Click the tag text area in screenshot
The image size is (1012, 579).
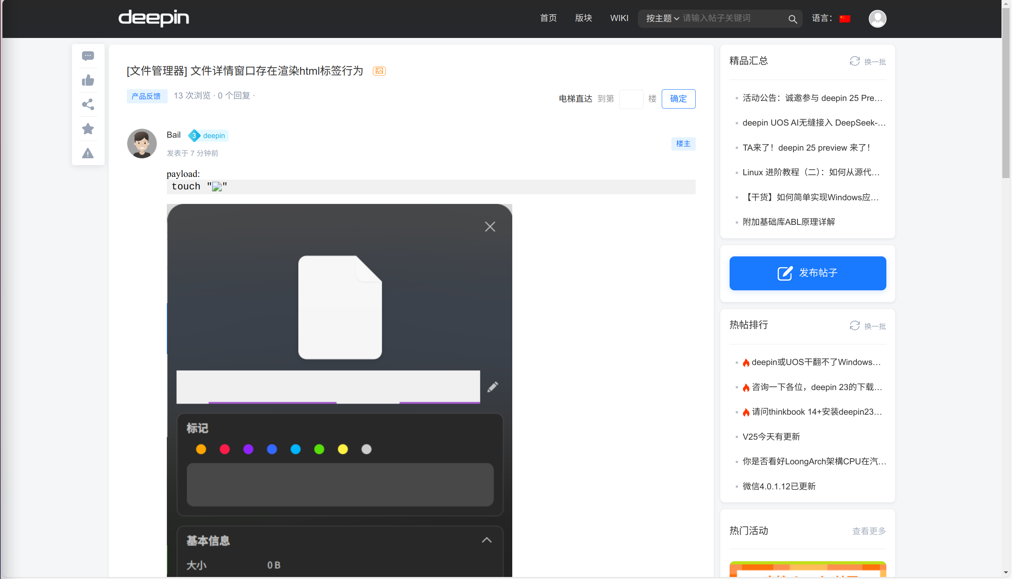340,485
